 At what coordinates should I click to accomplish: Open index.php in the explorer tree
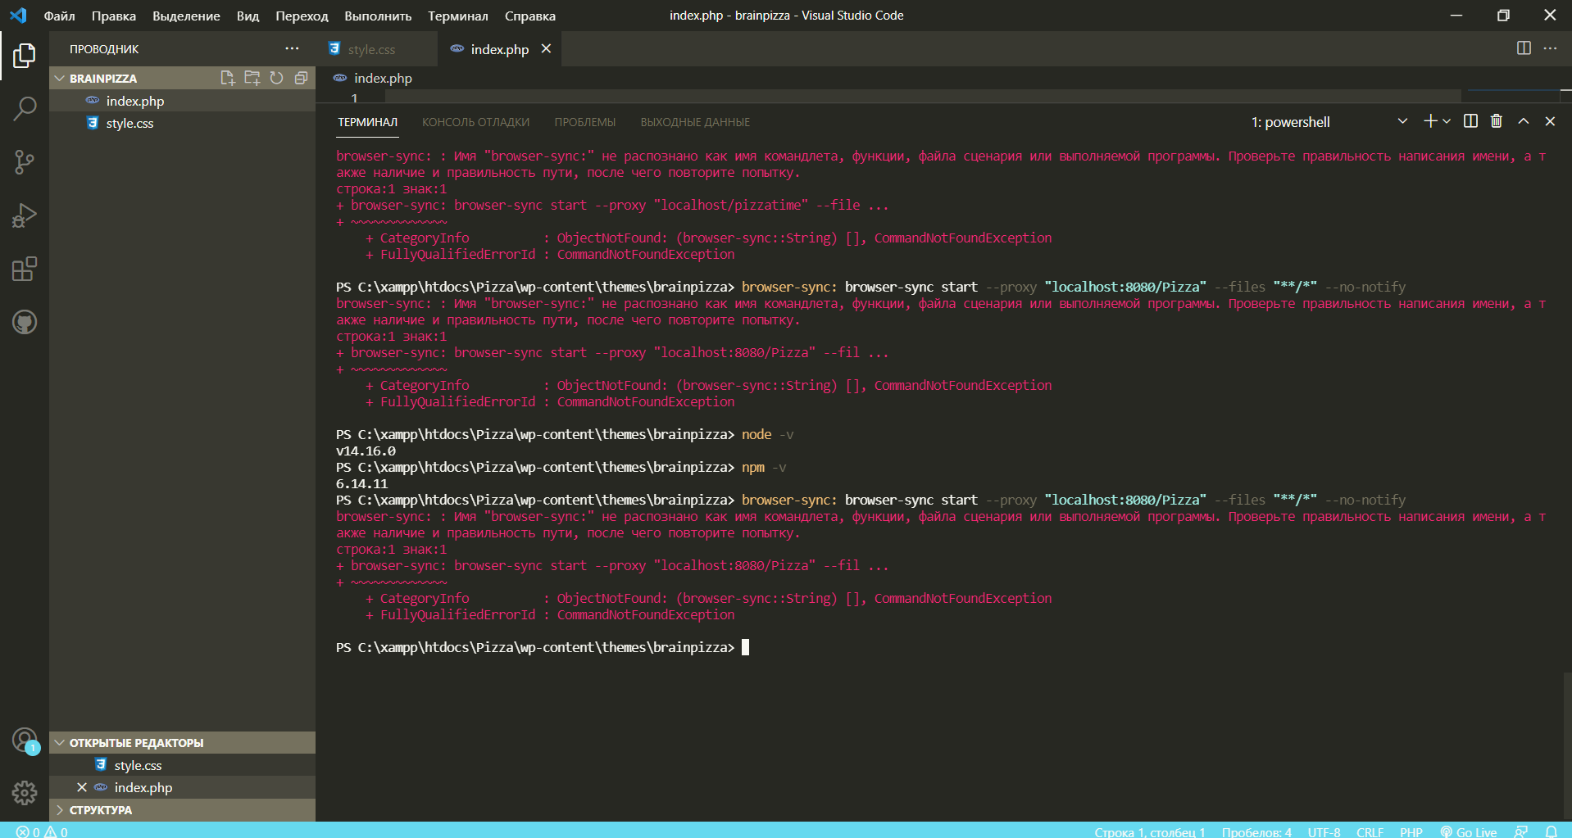[182, 101]
